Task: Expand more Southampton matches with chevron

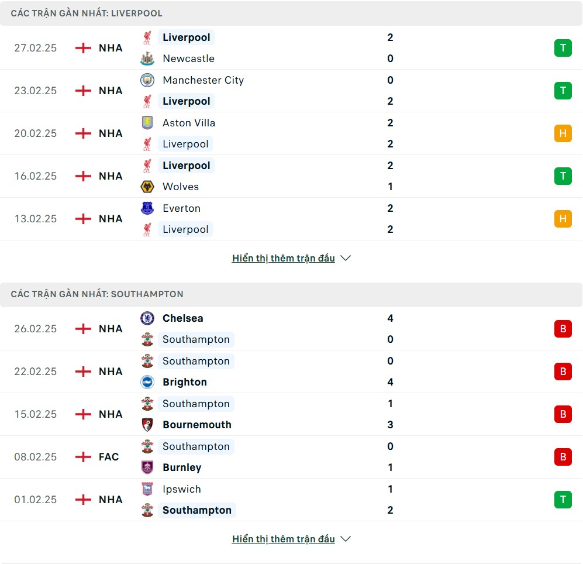Action: [x=346, y=539]
